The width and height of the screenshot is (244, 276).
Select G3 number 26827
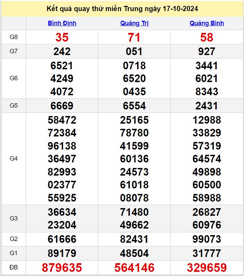(x=207, y=212)
